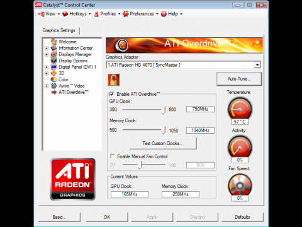
Task: Click the Activity 0% readout
Action: 240,160
